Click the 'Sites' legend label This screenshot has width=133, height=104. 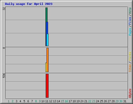coord(130,68)
